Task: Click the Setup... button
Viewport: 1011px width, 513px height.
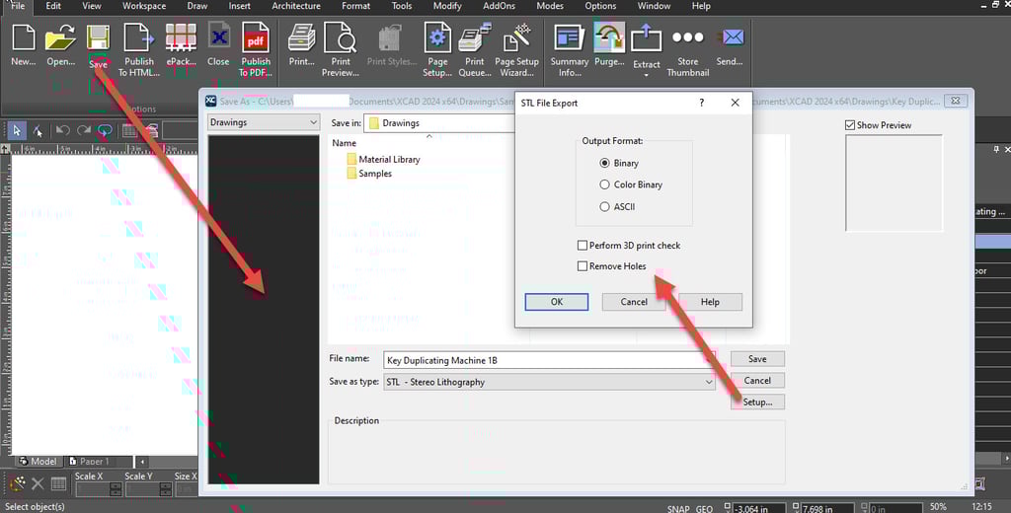Action: [x=757, y=402]
